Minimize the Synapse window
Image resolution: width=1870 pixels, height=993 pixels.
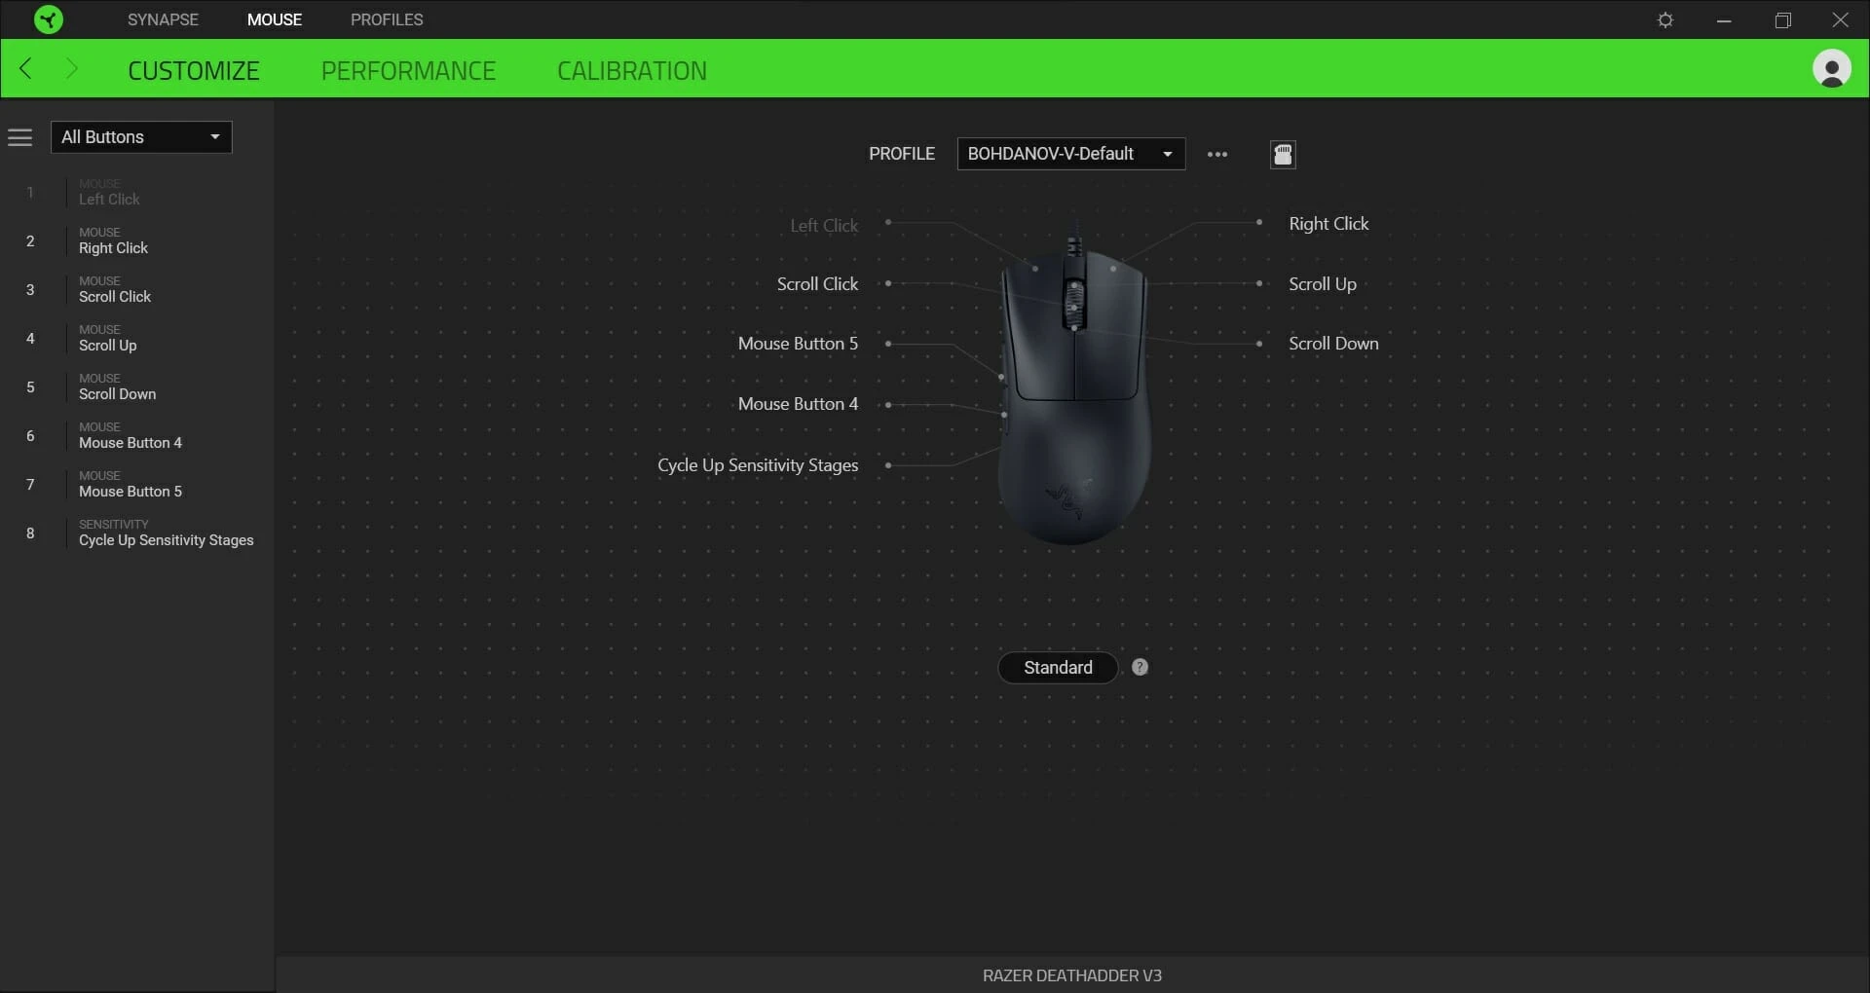coord(1724,20)
